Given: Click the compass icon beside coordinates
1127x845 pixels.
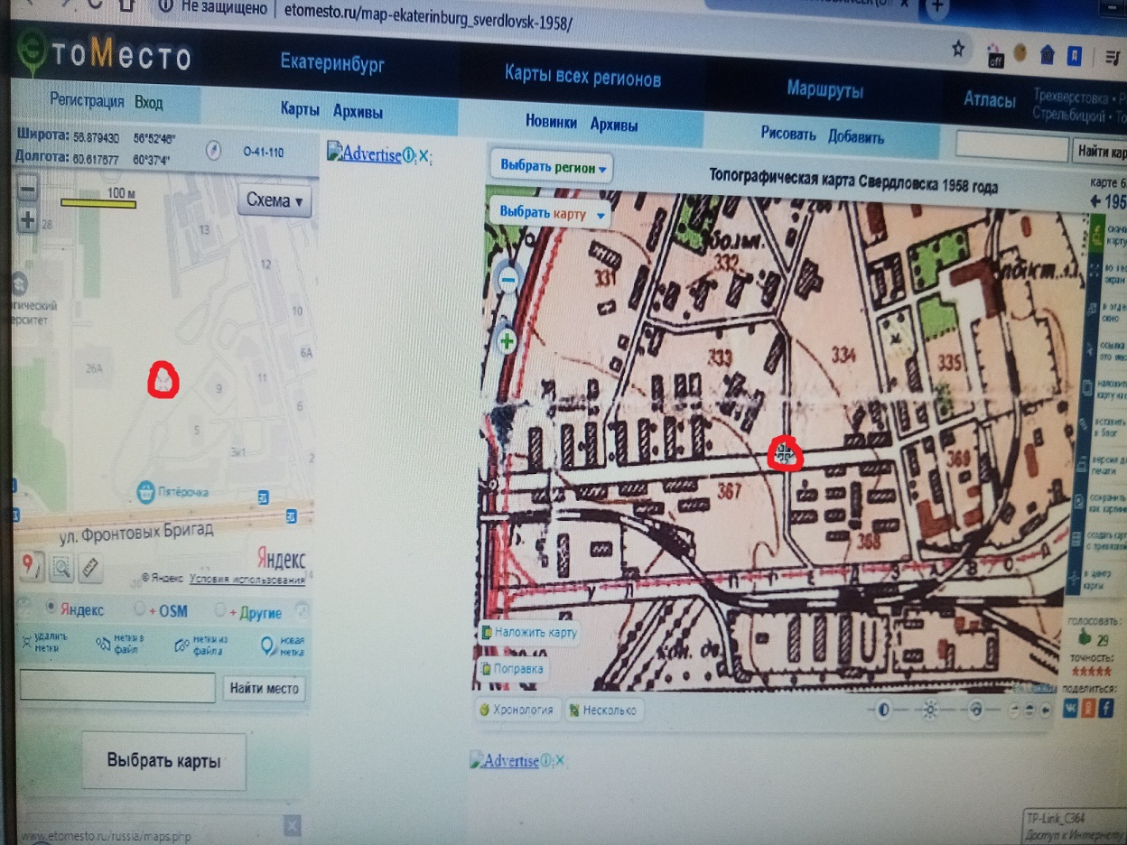Looking at the screenshot, I should 213,152.
